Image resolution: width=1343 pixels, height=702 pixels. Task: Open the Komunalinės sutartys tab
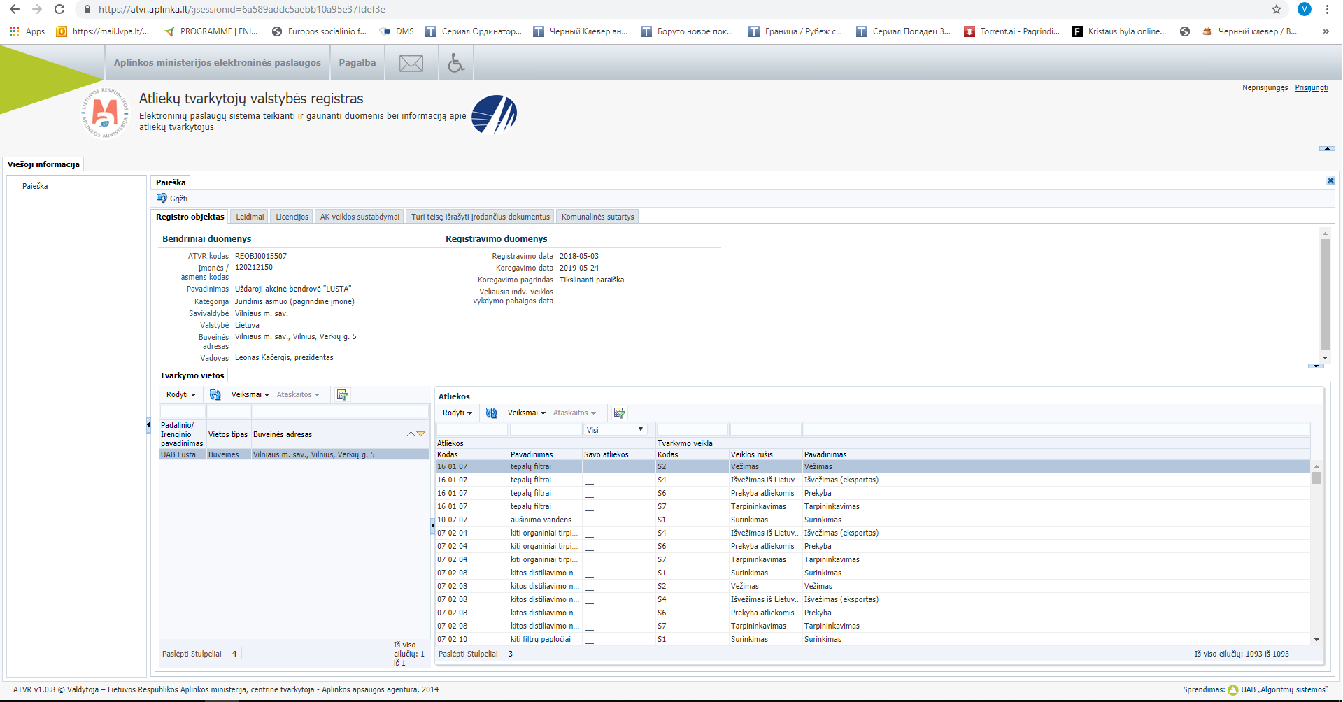(x=597, y=217)
